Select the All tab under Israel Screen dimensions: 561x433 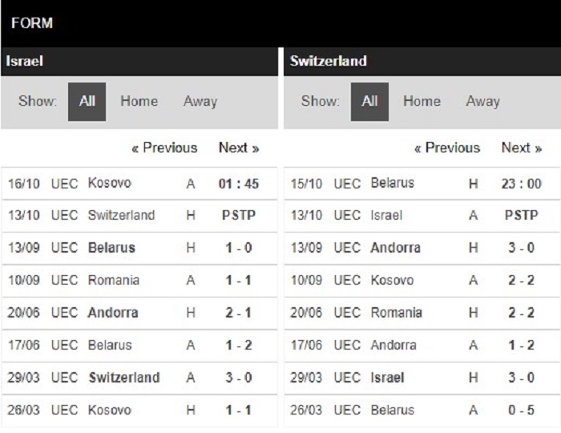click(x=87, y=102)
